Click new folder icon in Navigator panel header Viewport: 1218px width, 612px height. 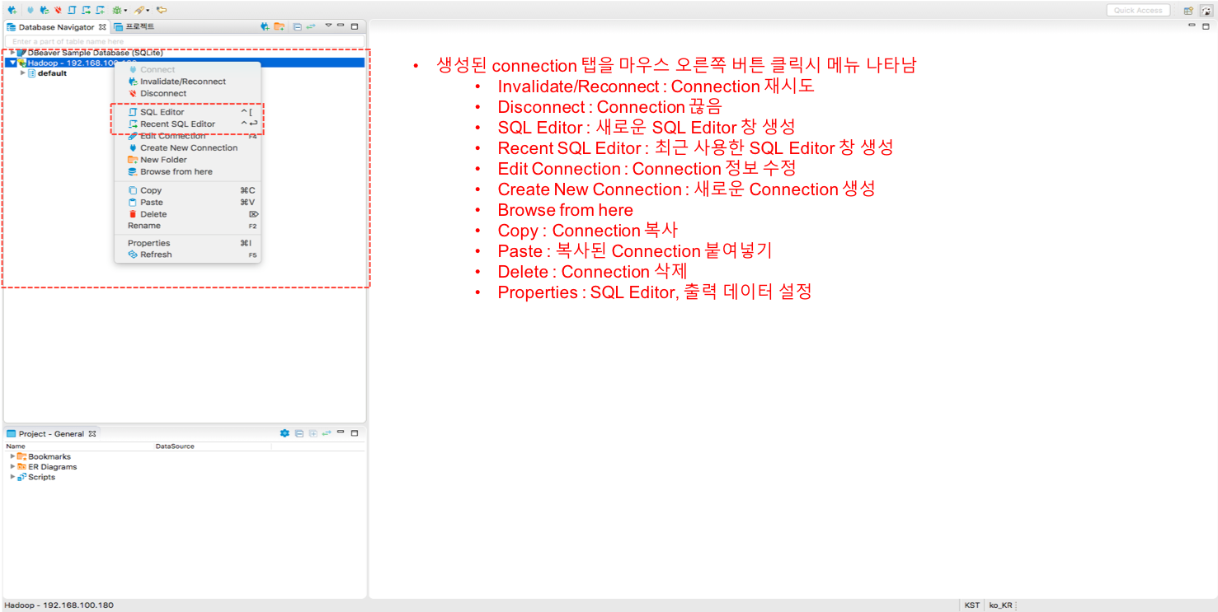(x=280, y=26)
